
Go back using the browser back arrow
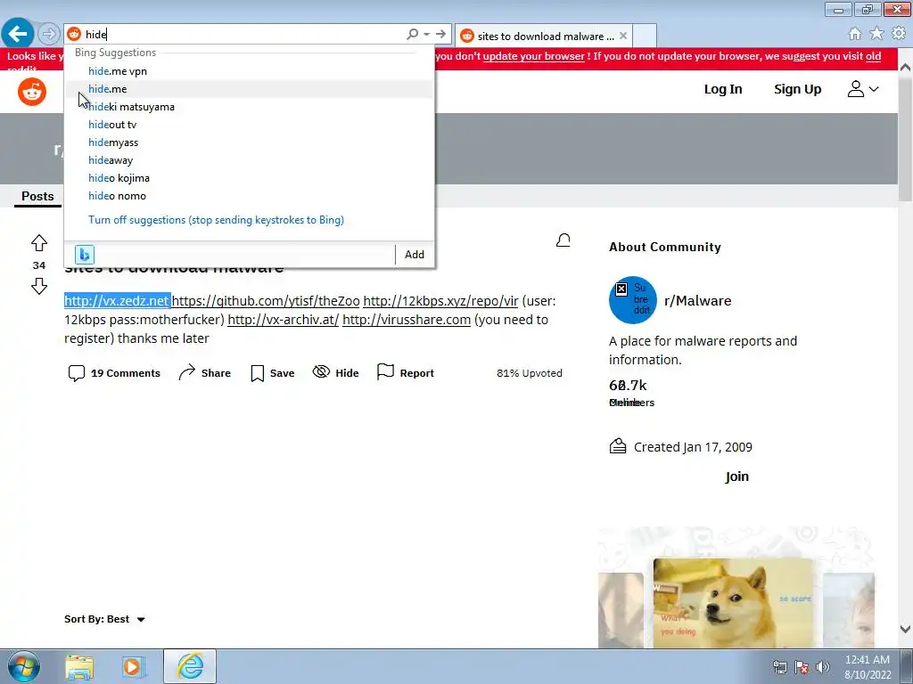[18, 34]
